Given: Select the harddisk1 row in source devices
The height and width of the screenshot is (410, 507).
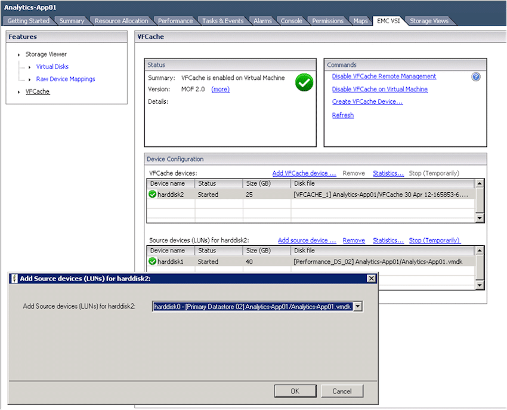Looking at the screenshot, I should 311,261.
